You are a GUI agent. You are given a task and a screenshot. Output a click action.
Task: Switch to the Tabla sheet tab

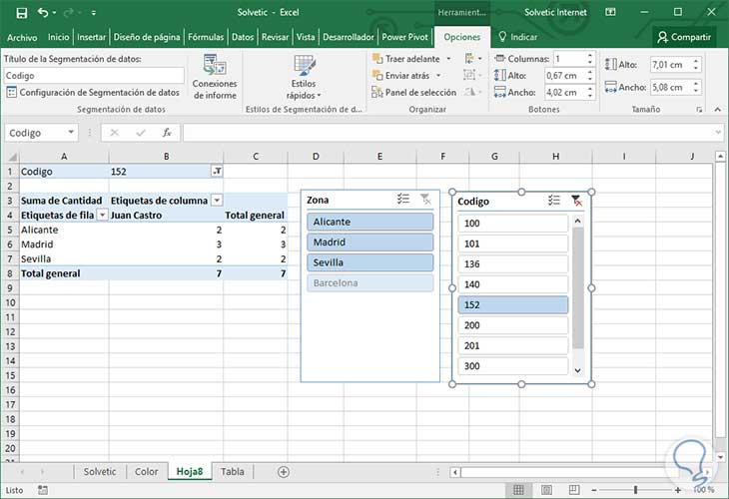232,471
